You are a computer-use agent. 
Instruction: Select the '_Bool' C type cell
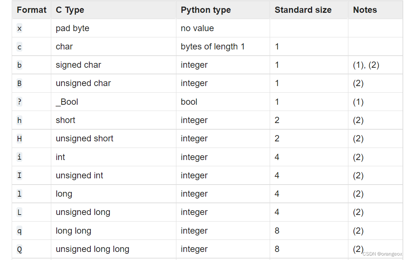67,102
